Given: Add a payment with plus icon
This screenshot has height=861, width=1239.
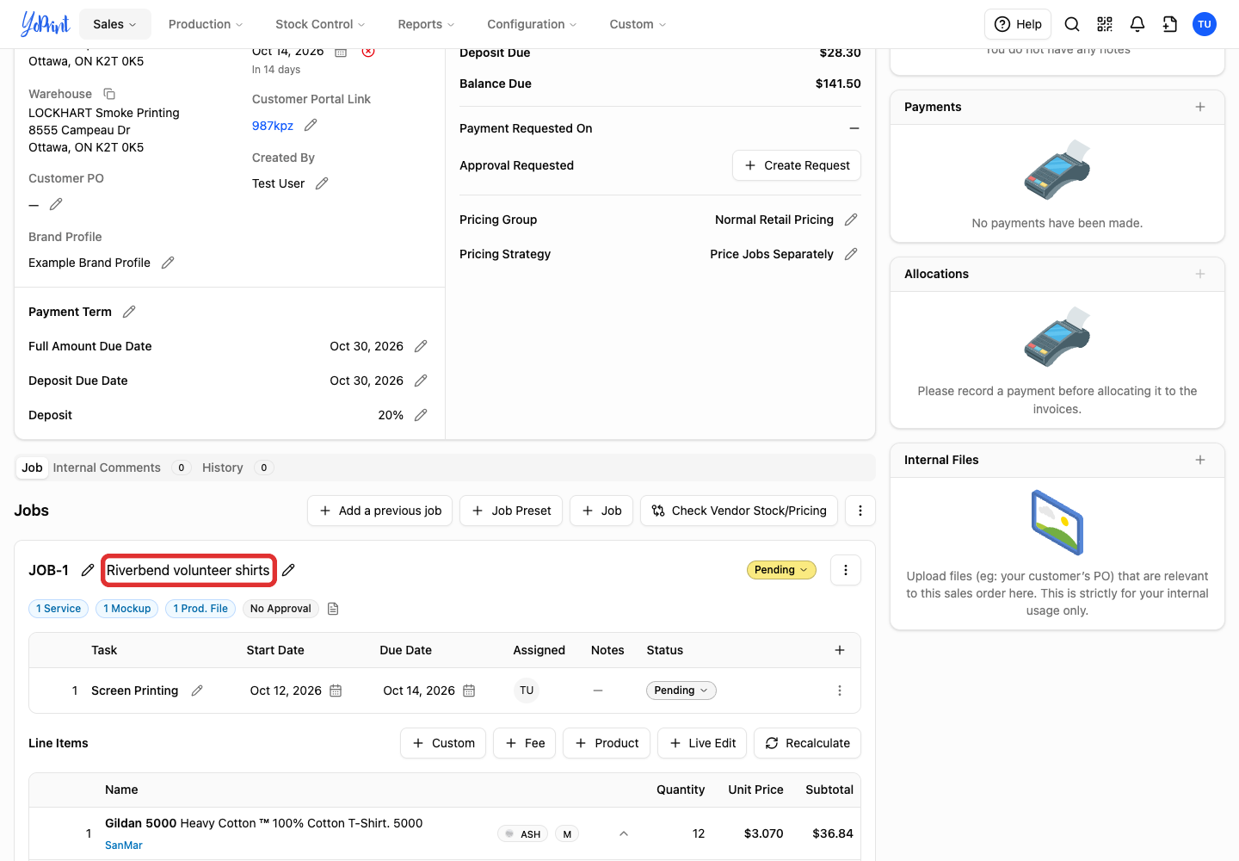Looking at the screenshot, I should pyautogui.click(x=1200, y=107).
